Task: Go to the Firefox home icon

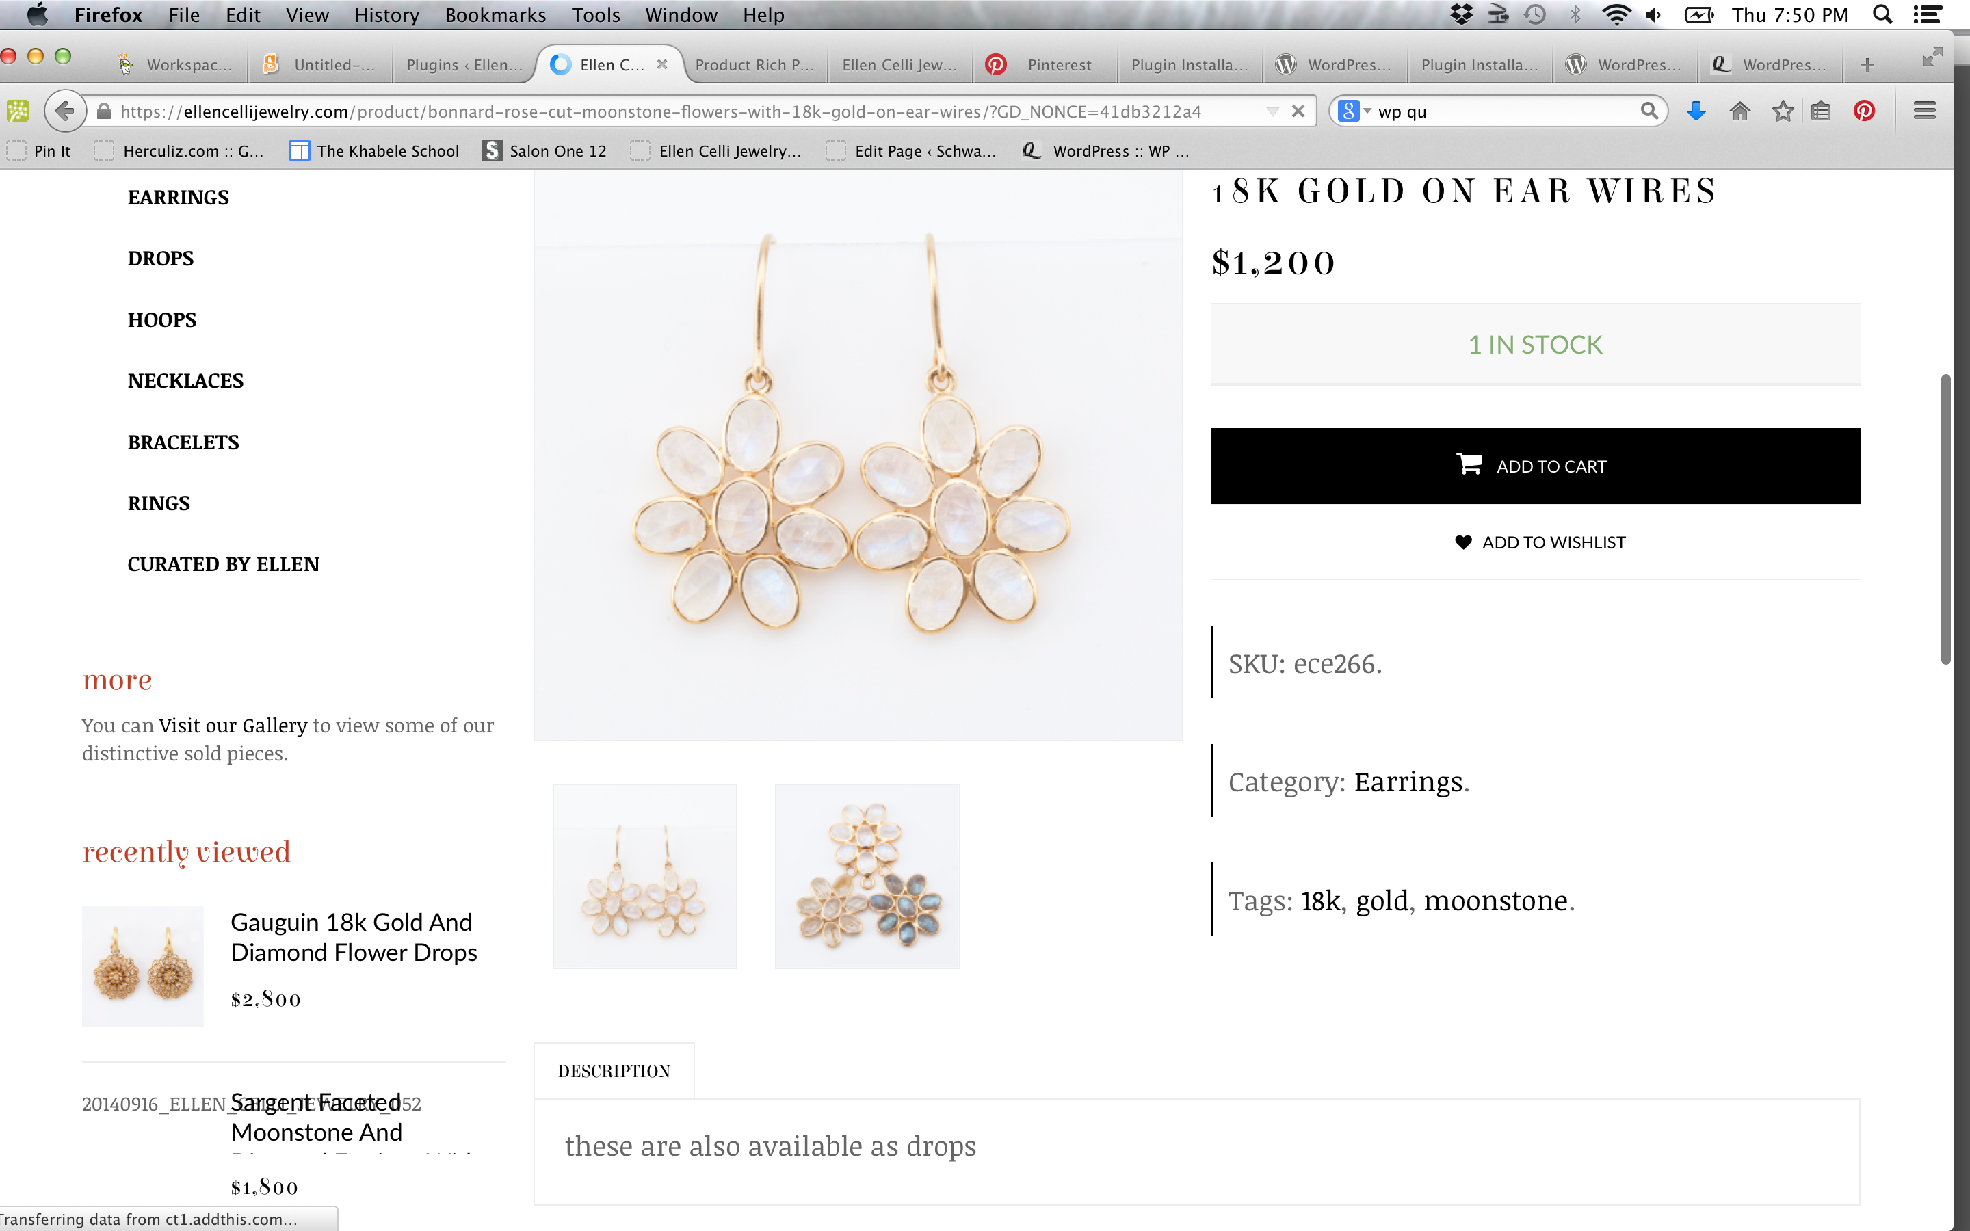Action: point(1739,111)
